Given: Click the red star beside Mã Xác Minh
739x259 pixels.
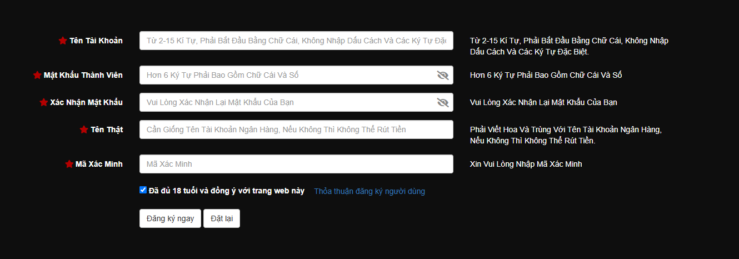Looking at the screenshot, I should [69, 164].
